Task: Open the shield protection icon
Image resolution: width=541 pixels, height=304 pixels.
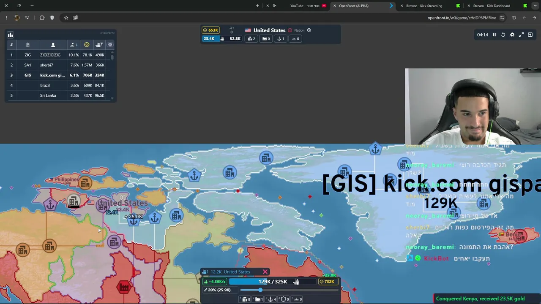Action: click(52, 18)
